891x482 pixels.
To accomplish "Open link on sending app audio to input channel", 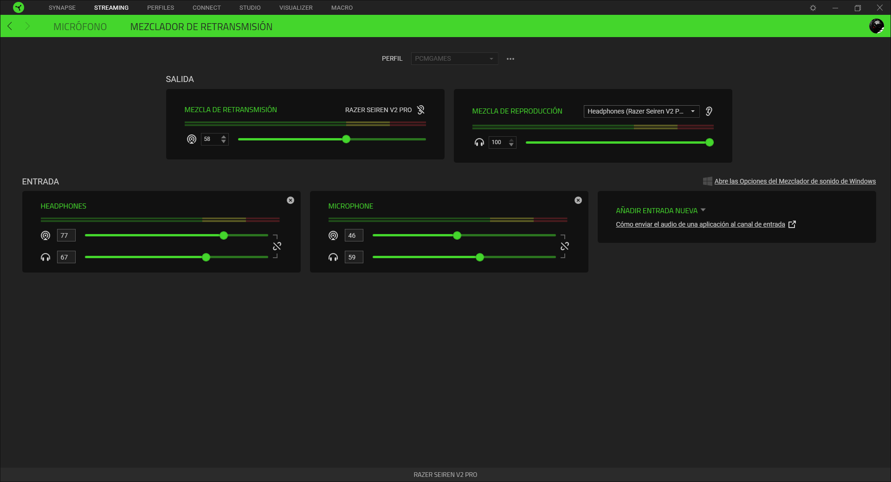I will (700, 224).
